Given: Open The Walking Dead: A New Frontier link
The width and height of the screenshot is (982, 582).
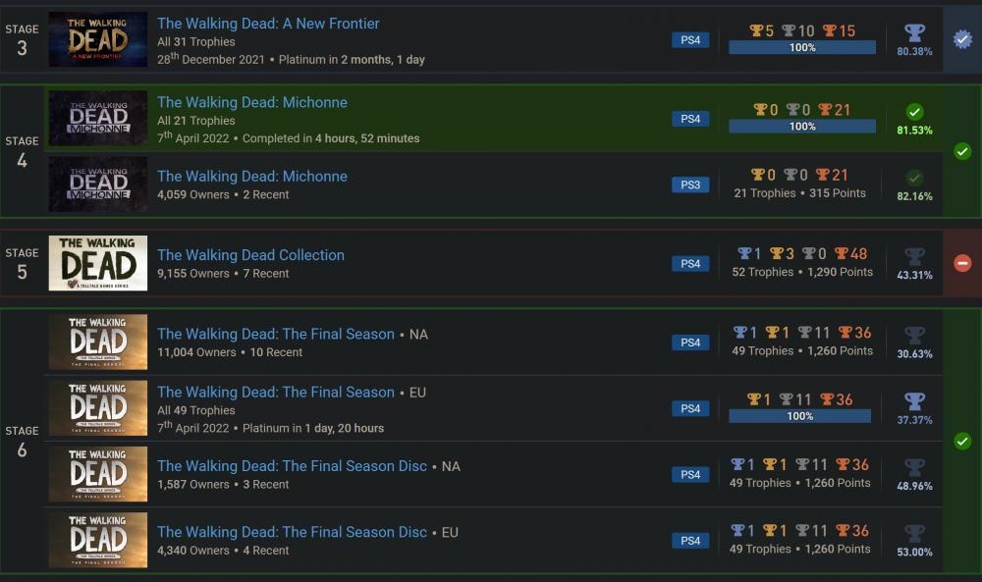Looking at the screenshot, I should click(x=268, y=24).
